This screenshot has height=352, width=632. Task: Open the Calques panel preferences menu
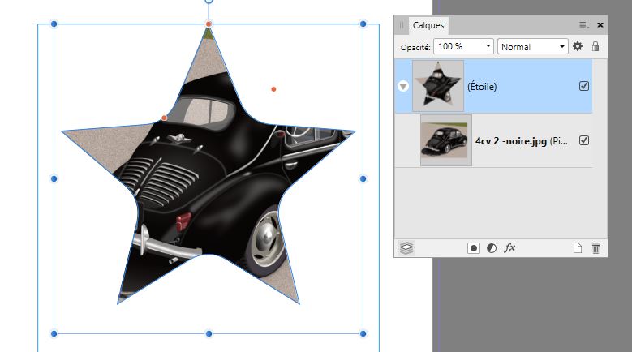coord(584,25)
